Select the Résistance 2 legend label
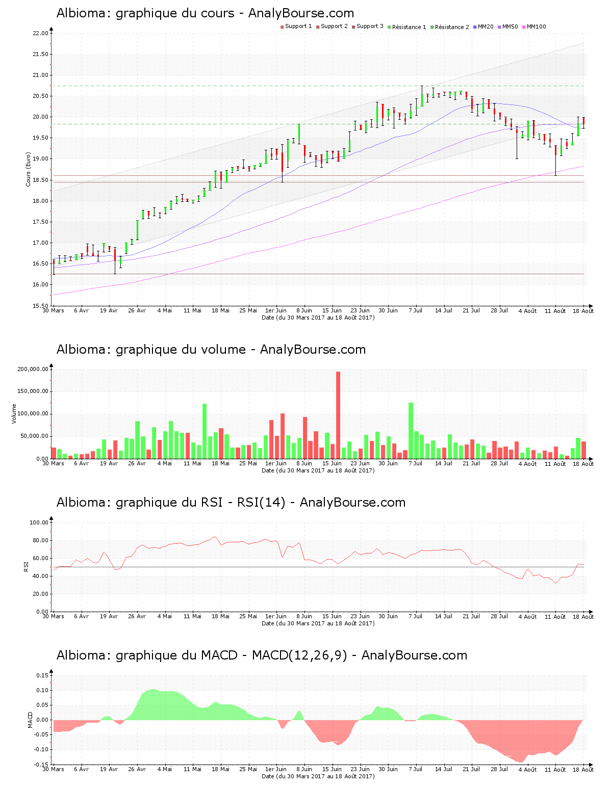Image resolution: width=612 pixels, height=790 pixels. tap(452, 27)
